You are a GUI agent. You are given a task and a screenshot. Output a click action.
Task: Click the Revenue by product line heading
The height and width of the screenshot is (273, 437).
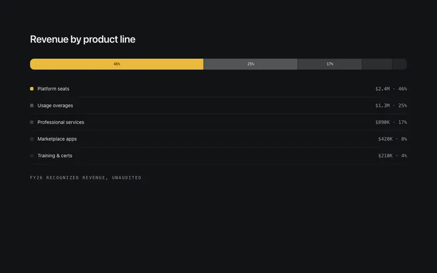tap(83, 39)
